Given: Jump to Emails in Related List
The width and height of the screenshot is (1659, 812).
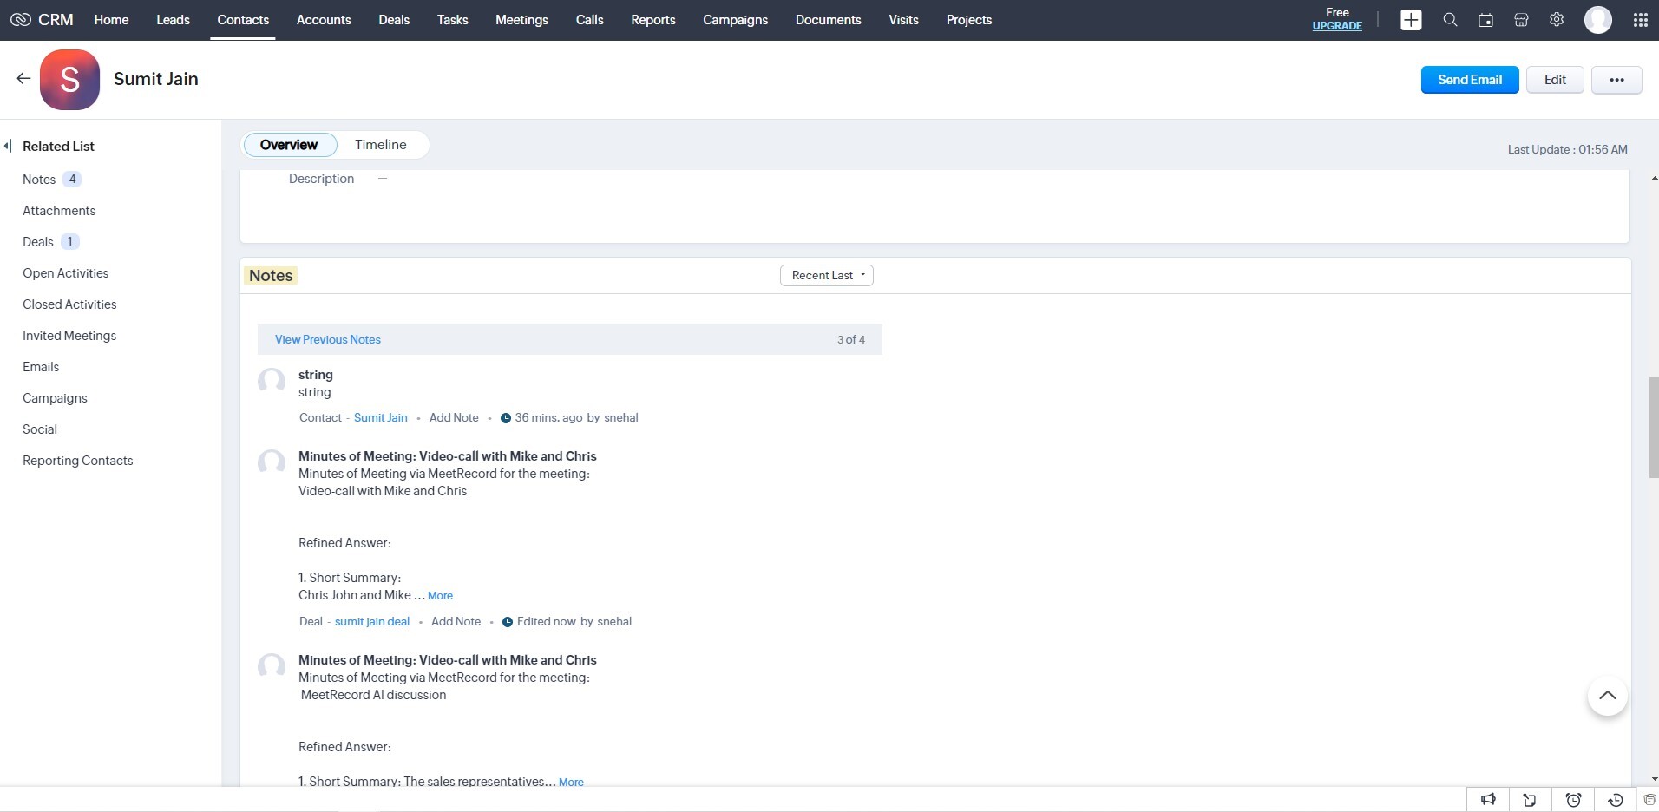Looking at the screenshot, I should click(41, 367).
